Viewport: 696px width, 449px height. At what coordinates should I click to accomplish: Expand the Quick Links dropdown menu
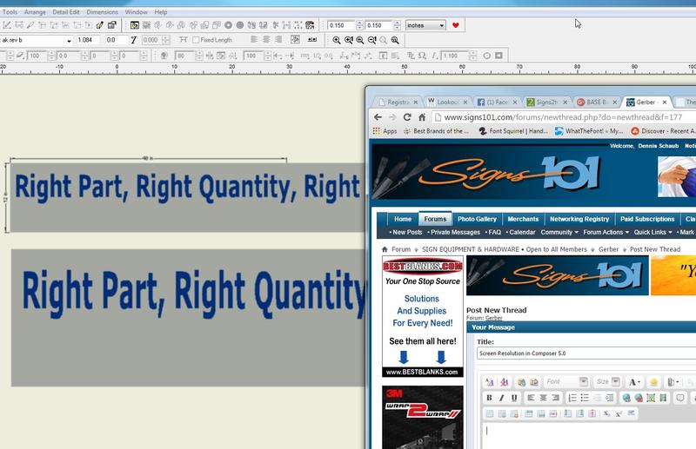coord(653,232)
